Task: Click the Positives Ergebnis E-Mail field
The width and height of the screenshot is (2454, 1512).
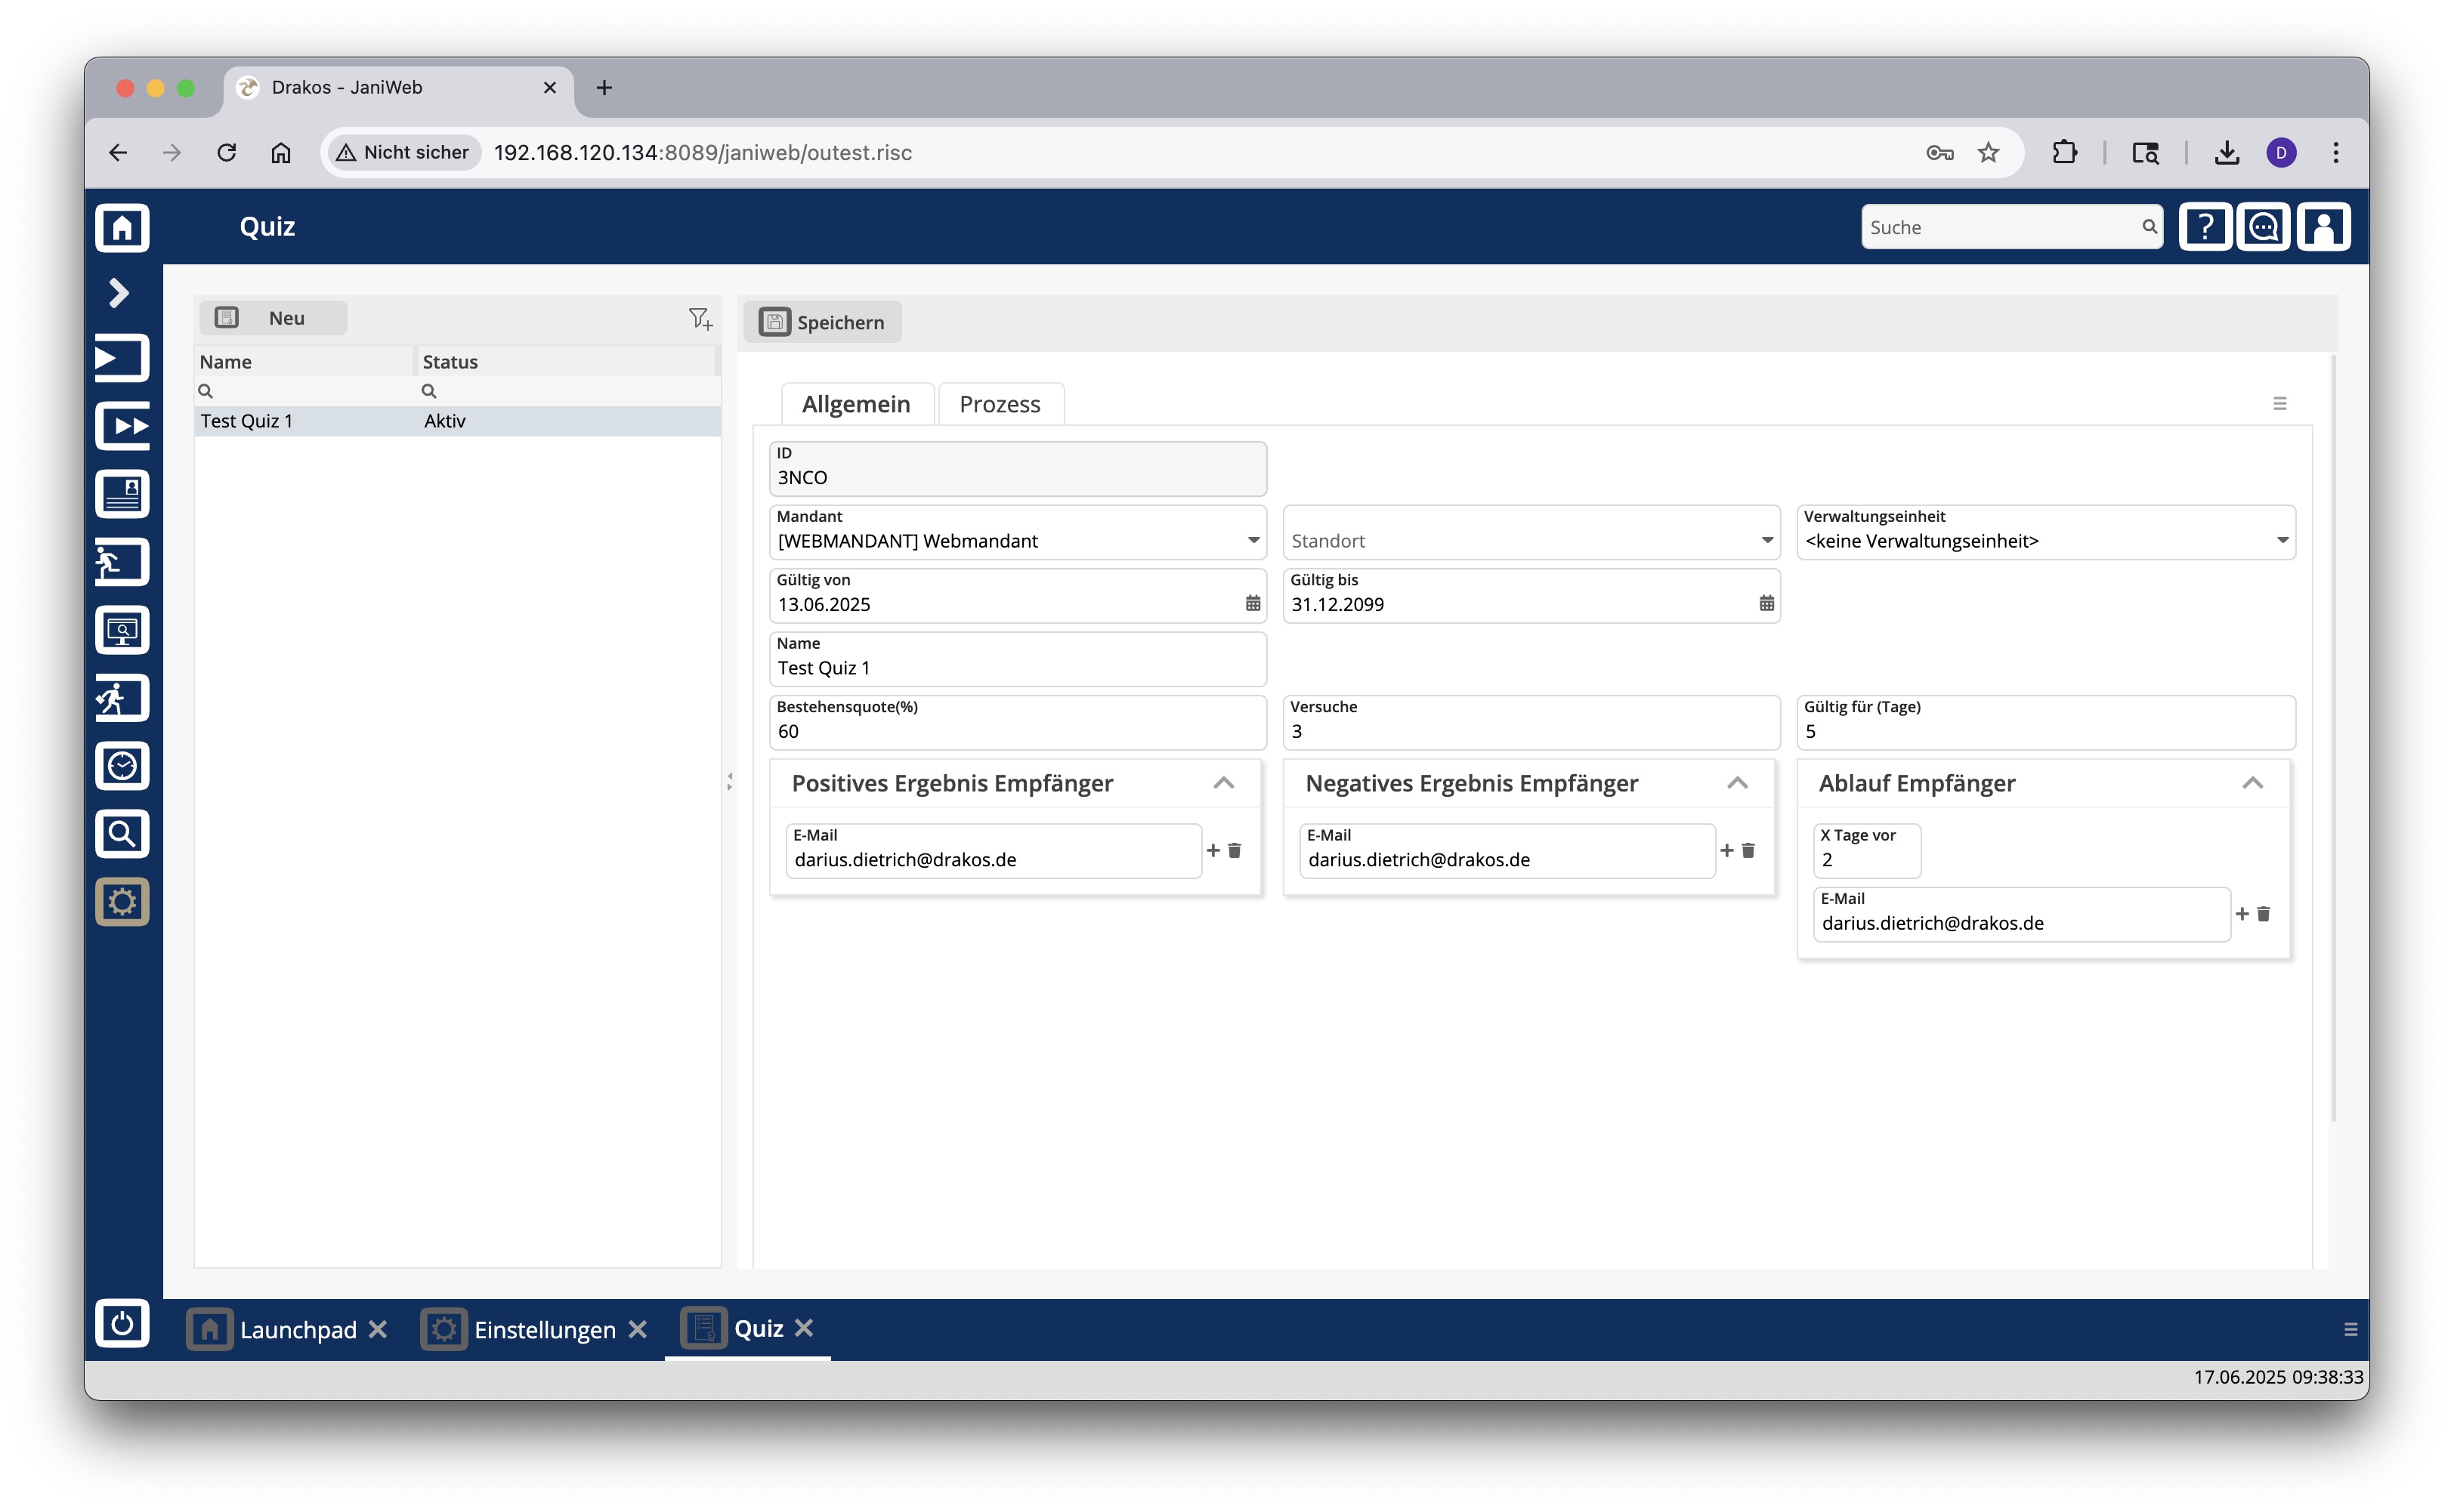Action: 994,852
